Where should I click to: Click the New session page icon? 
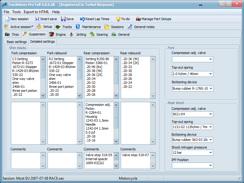click(7, 19)
